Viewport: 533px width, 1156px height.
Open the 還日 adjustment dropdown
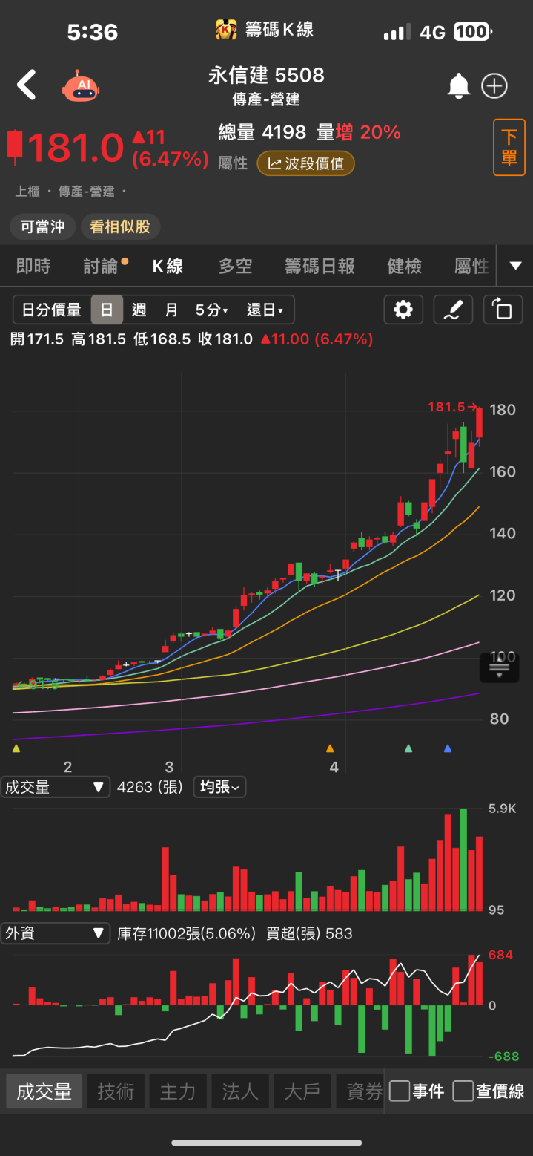pyautogui.click(x=265, y=310)
